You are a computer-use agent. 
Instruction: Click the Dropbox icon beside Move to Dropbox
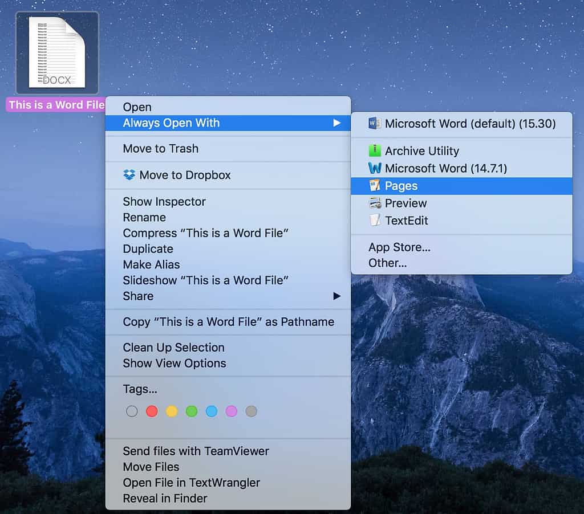pyautogui.click(x=130, y=176)
